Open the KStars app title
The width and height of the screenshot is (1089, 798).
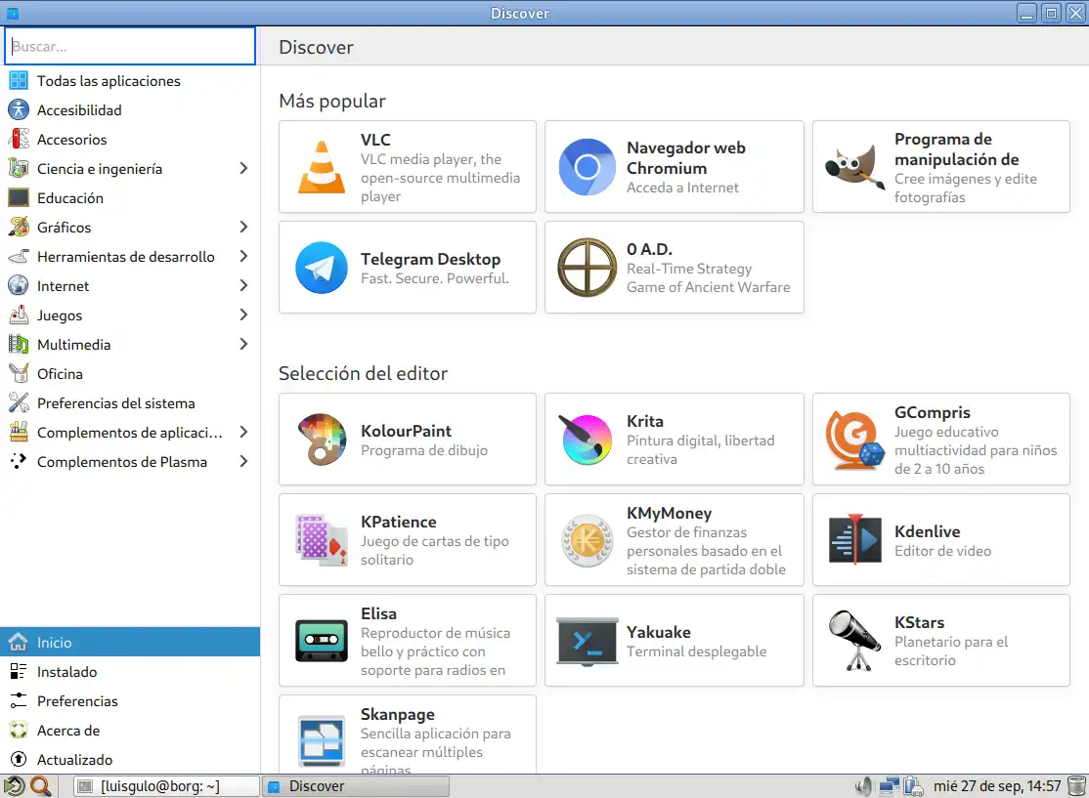point(919,622)
